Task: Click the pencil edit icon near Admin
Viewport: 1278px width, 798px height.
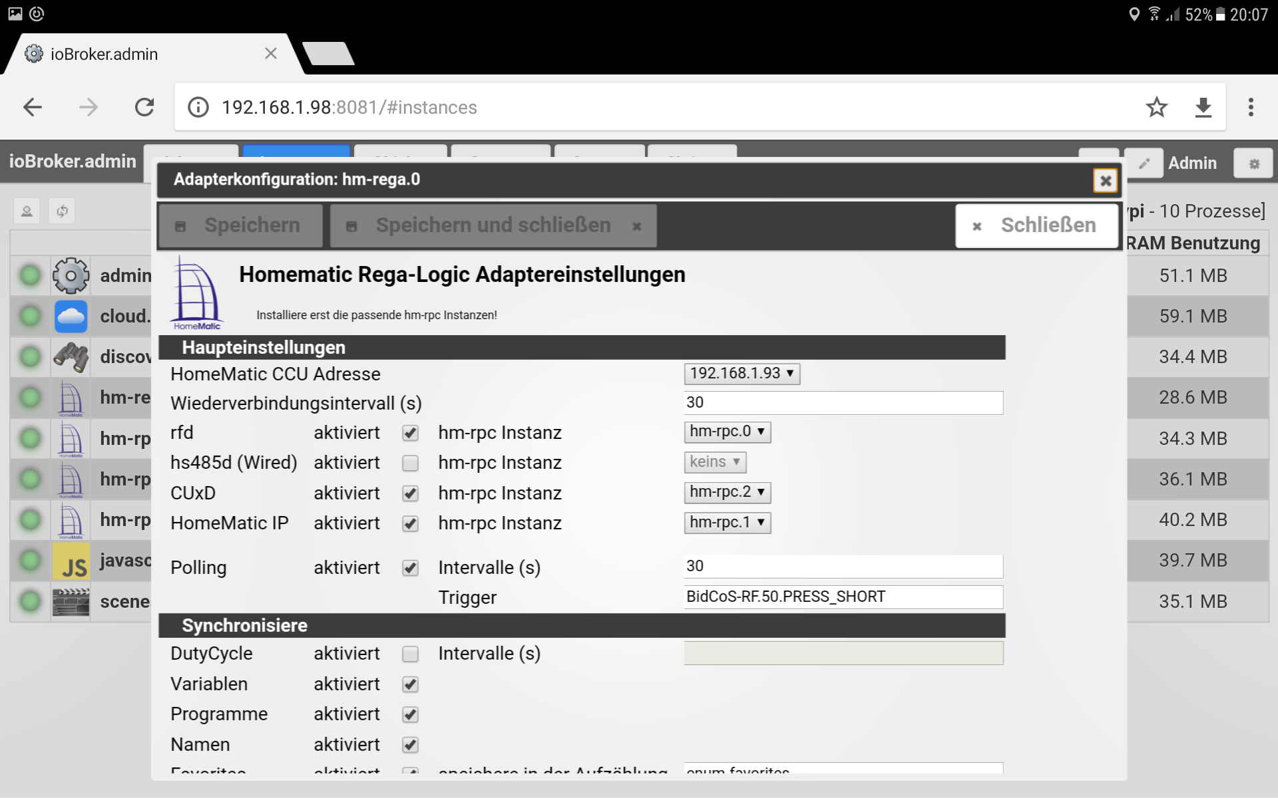Action: 1144,163
